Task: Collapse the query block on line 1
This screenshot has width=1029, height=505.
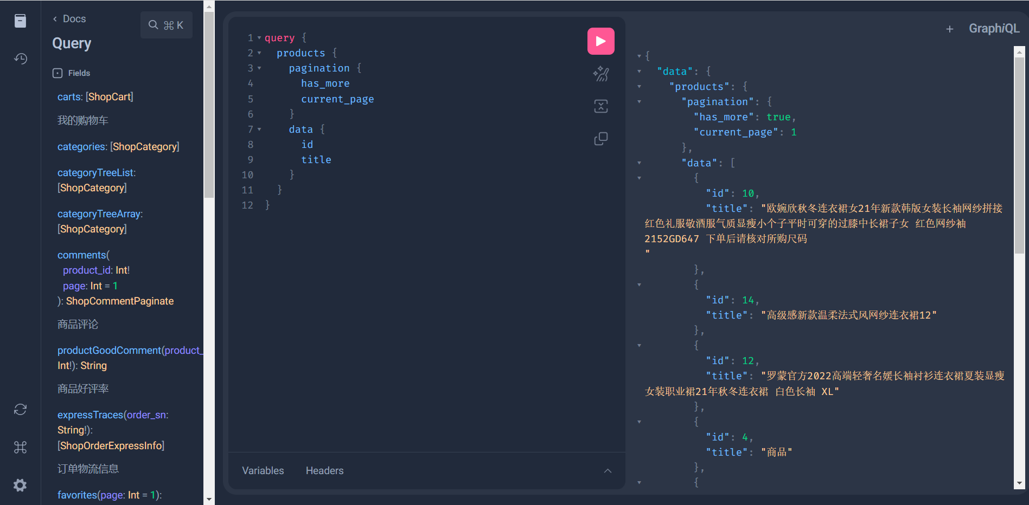Action: 259,38
